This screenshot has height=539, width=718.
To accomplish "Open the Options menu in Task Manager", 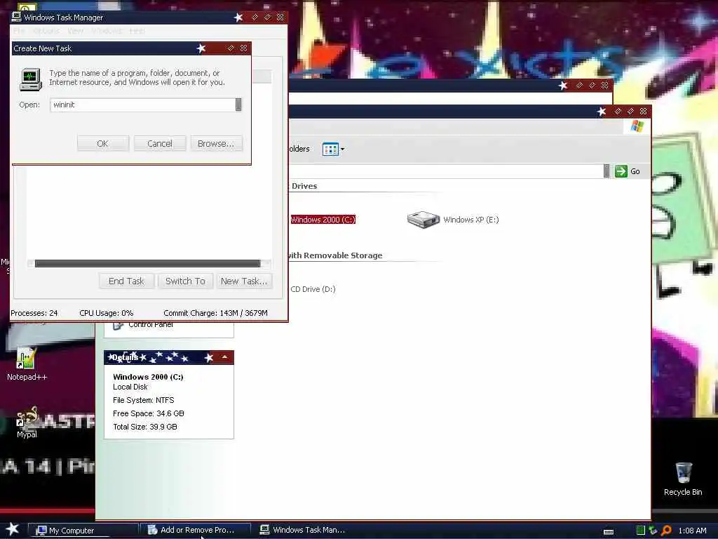I will coord(46,31).
